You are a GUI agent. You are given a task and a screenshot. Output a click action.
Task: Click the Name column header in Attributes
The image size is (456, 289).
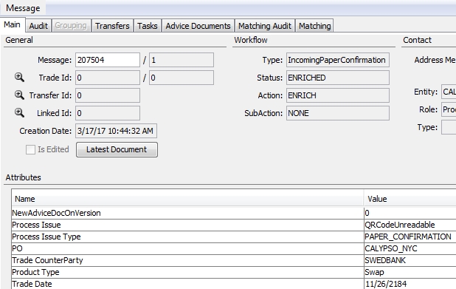click(187, 199)
